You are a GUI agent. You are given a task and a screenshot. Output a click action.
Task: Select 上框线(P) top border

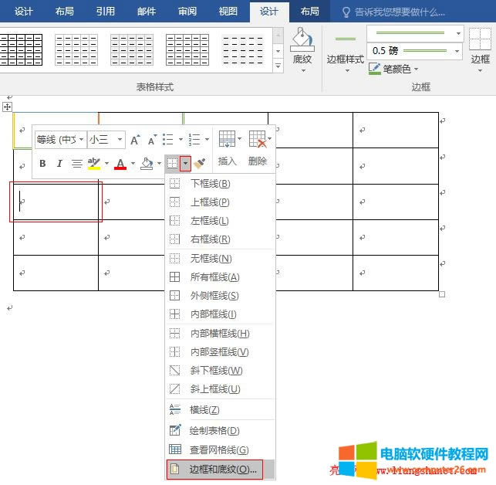point(220,202)
